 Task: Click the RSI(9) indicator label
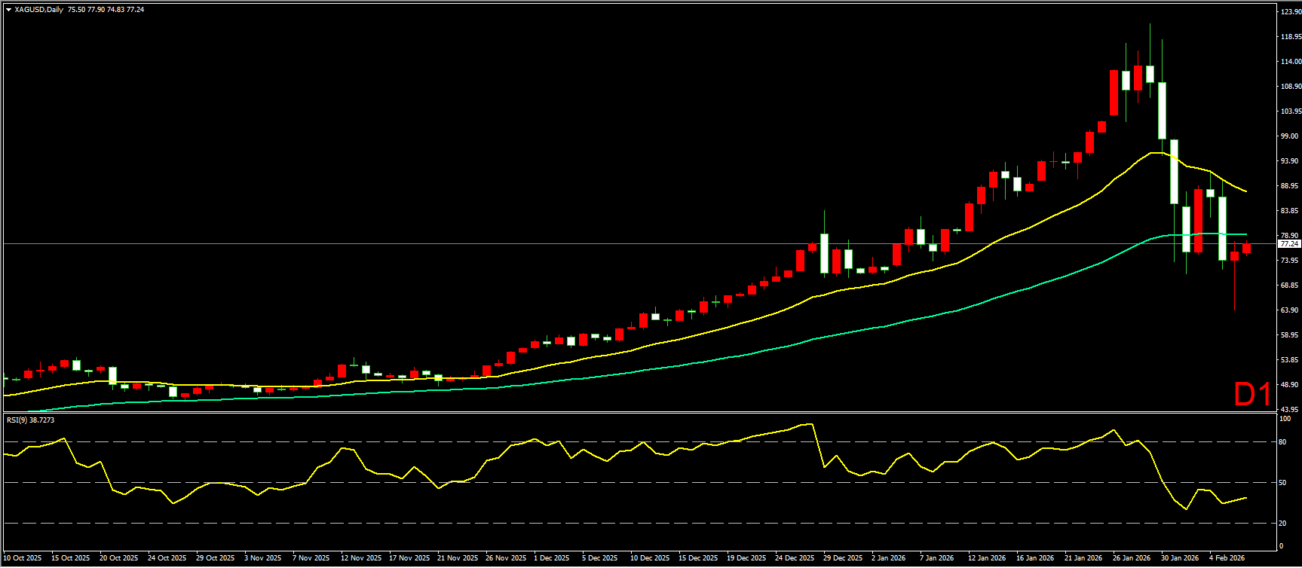coord(30,420)
